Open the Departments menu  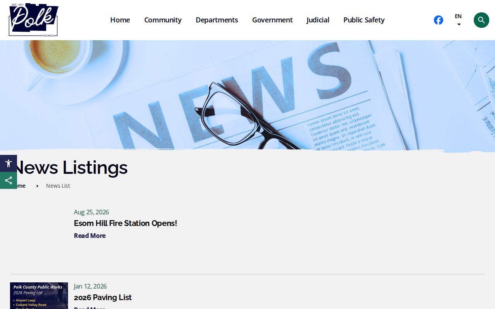coord(217,20)
